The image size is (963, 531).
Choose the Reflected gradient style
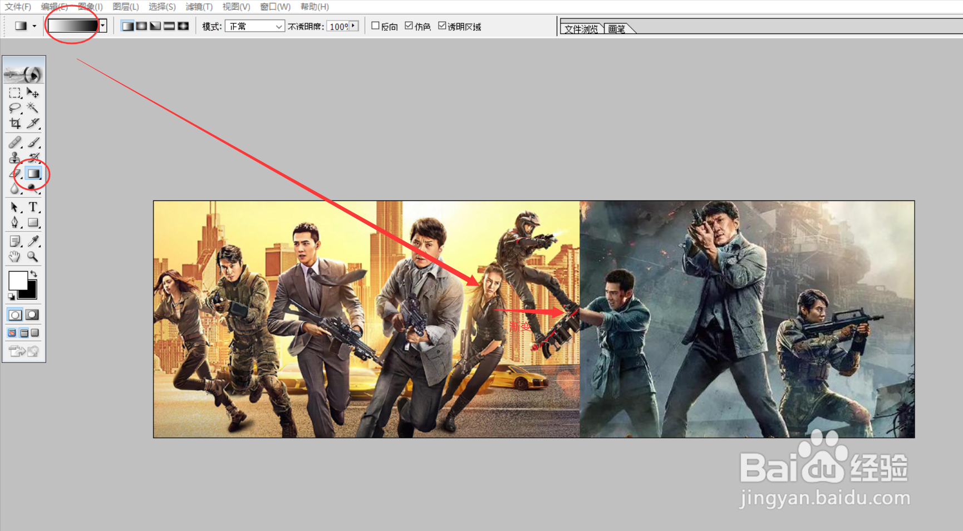coord(169,26)
